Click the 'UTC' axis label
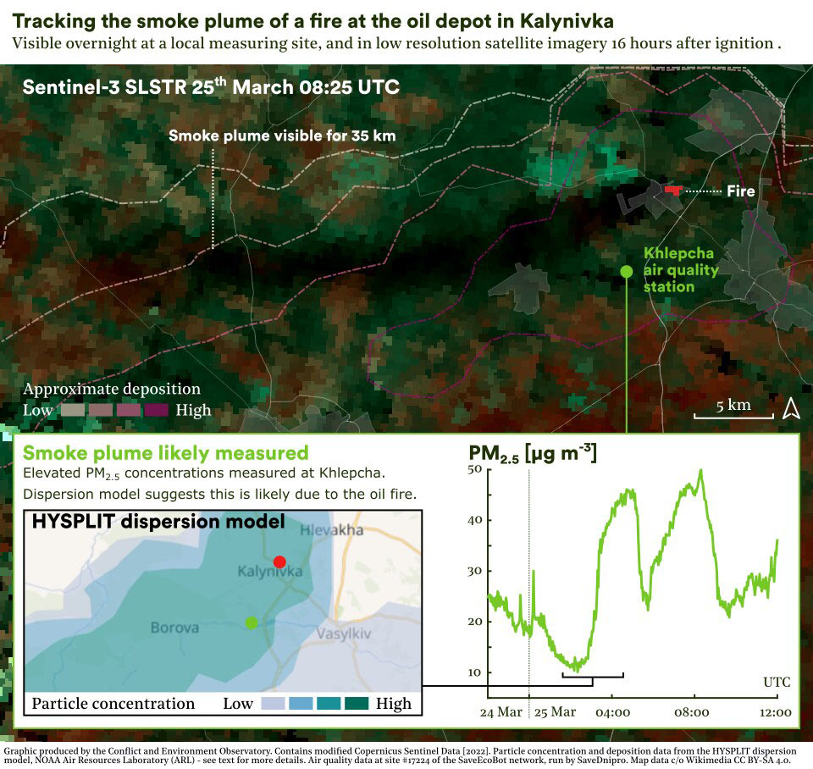The image size is (813, 769). 777,682
